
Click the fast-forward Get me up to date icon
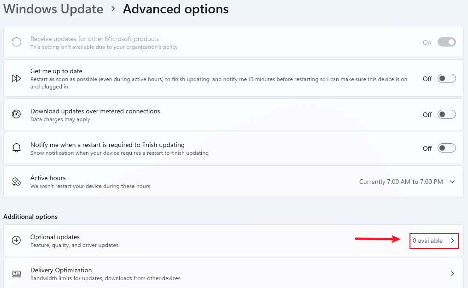16,78
